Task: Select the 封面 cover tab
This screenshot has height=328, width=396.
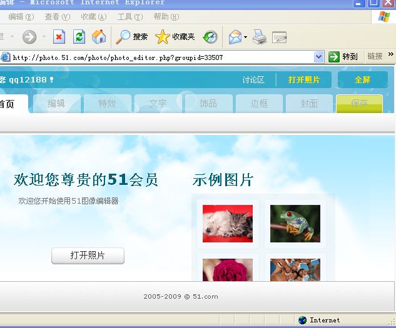Action: [x=310, y=104]
